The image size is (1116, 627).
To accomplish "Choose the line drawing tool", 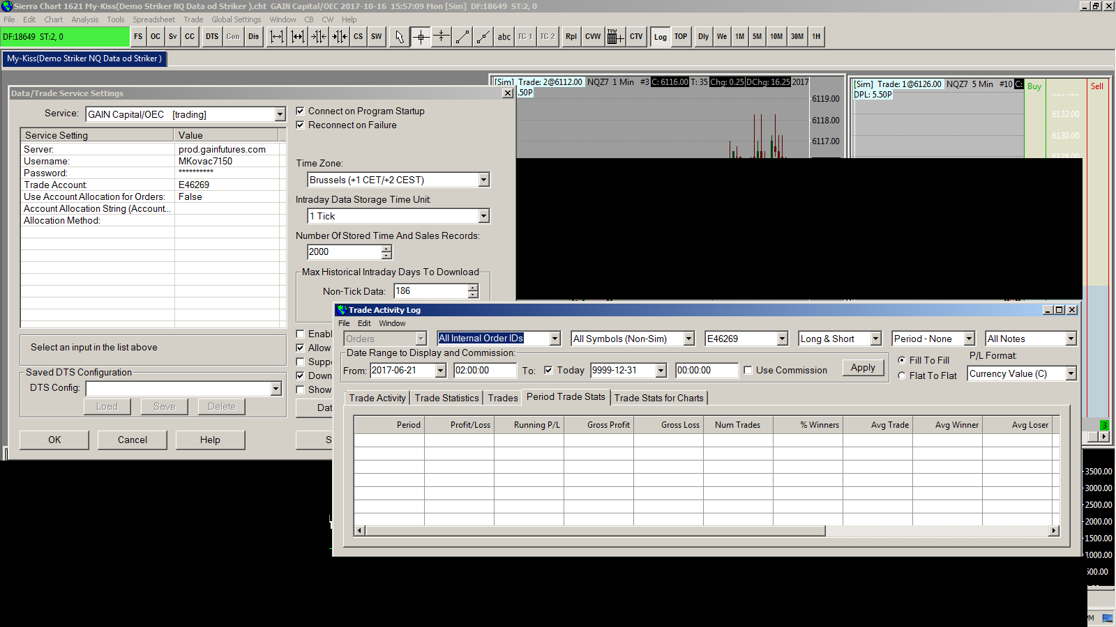I will (x=462, y=37).
